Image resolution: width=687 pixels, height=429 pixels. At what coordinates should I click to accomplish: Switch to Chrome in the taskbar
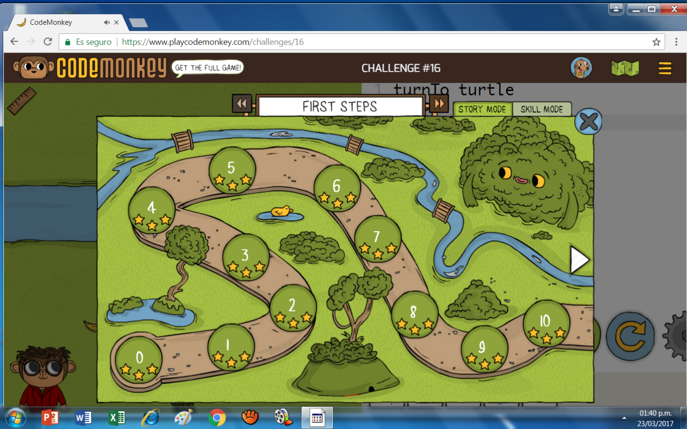pyautogui.click(x=216, y=418)
